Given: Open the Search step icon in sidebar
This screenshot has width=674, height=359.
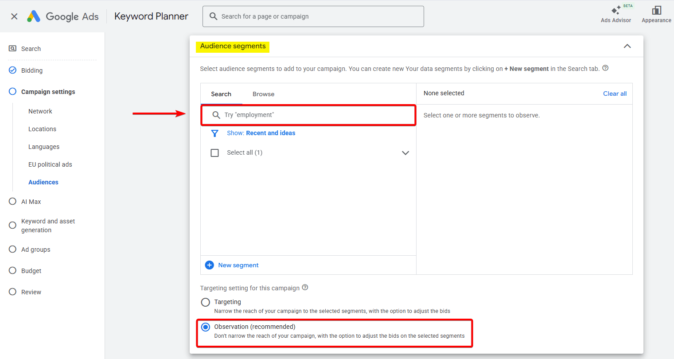Looking at the screenshot, I should (13, 49).
